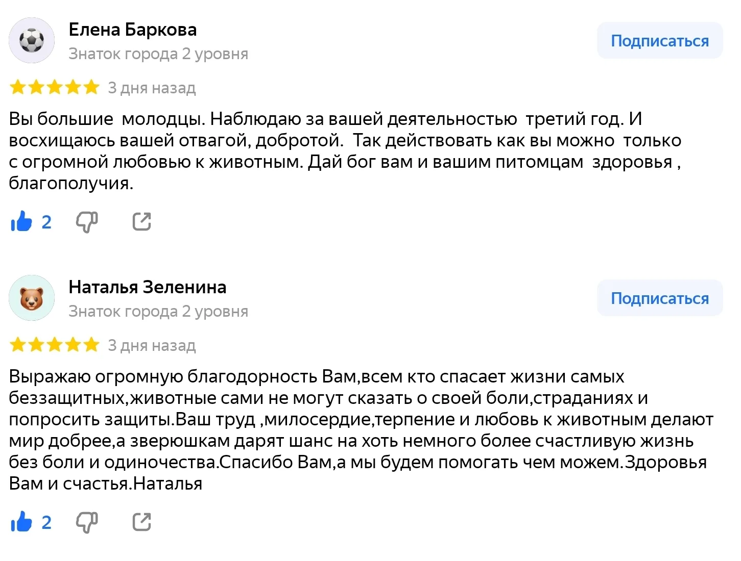This screenshot has height=561, width=741.
Task: Like Елена Баркова's review
Action: pyautogui.click(x=21, y=221)
